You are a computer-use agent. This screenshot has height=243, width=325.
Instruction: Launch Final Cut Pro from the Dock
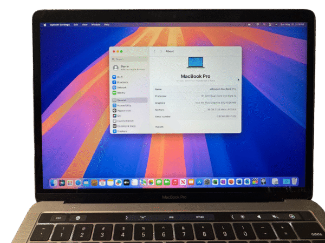click(x=255, y=181)
